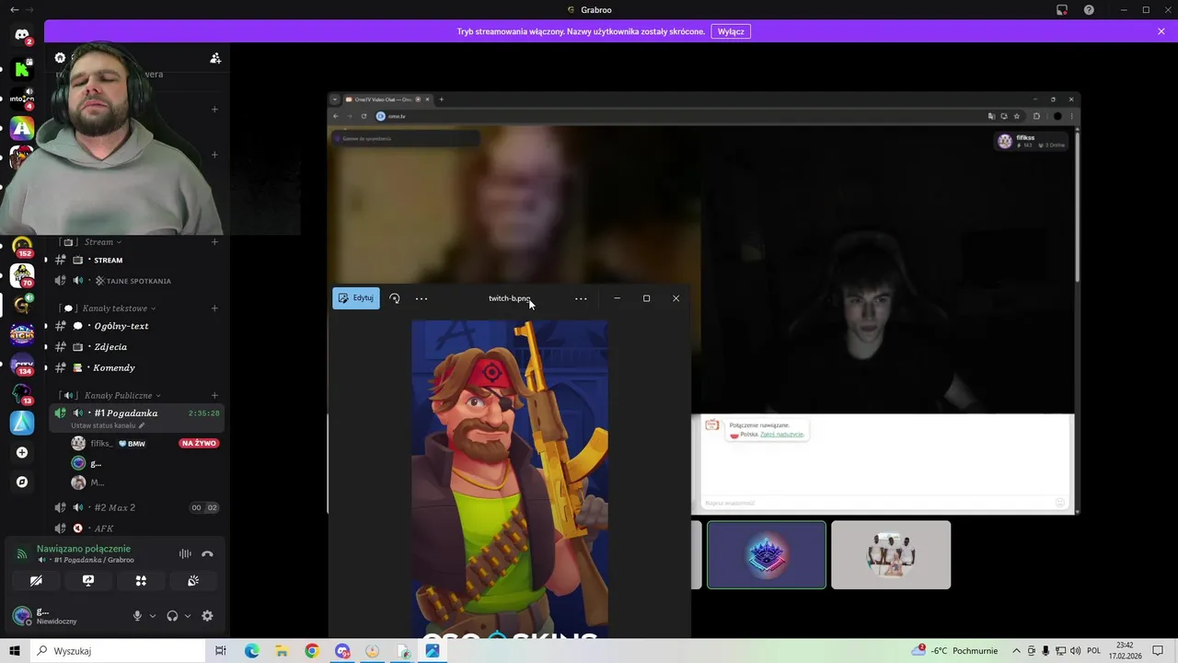Open File Explorer from taskbar

[x=282, y=651]
